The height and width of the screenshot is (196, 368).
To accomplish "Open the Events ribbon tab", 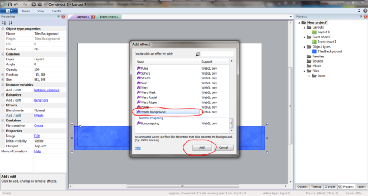I will [56, 11].
